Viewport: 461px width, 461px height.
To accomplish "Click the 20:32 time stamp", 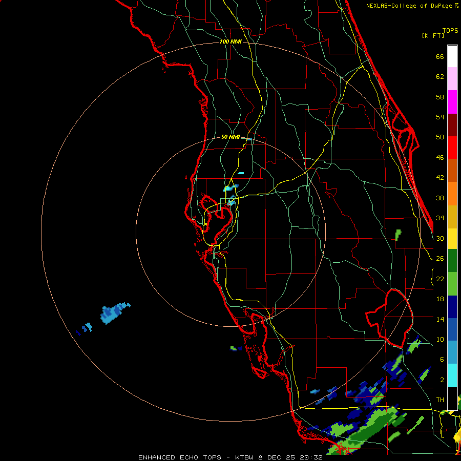I will point(311,457).
